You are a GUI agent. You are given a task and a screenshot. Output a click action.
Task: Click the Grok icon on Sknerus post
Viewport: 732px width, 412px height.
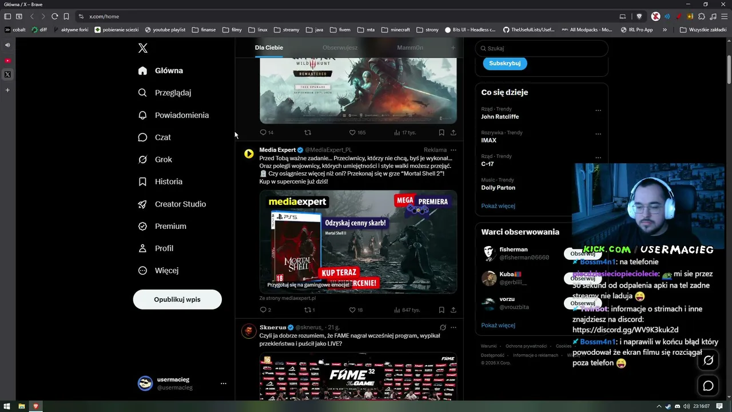[x=443, y=327]
